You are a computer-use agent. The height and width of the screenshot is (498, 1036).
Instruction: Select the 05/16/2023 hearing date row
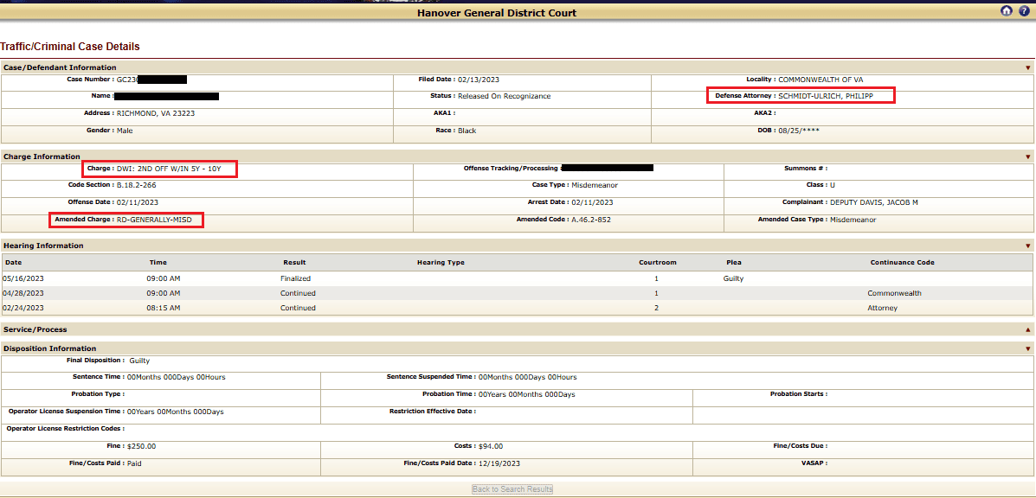23,278
